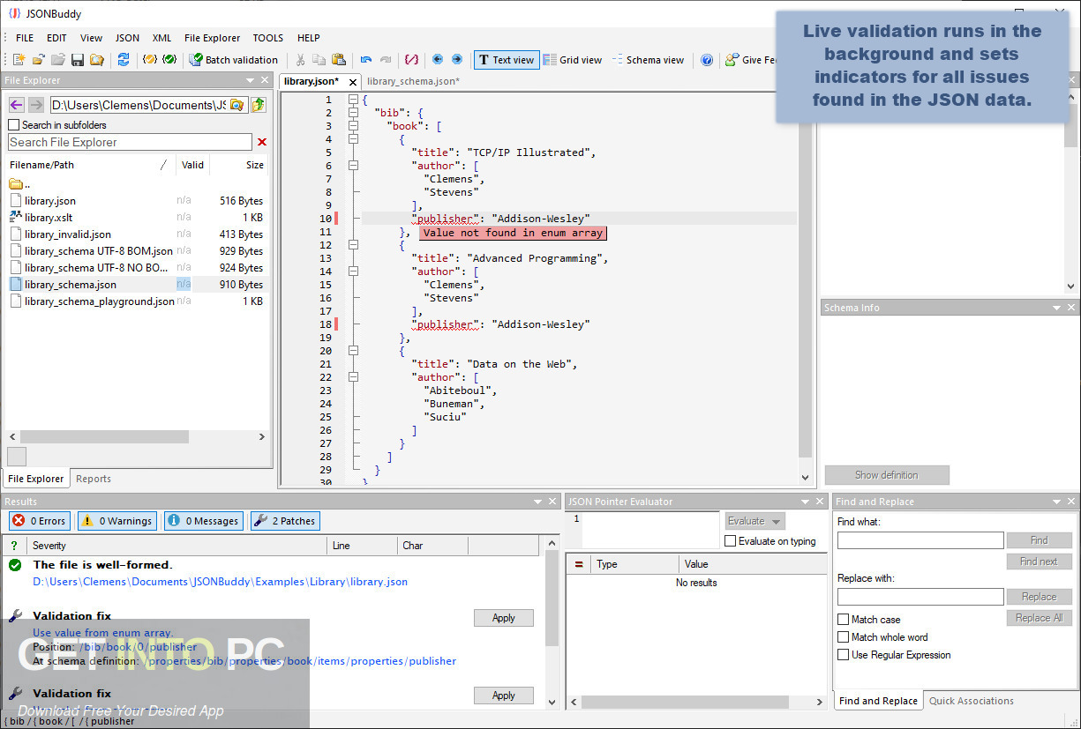Click the orange check well-formed icon

(x=150, y=60)
